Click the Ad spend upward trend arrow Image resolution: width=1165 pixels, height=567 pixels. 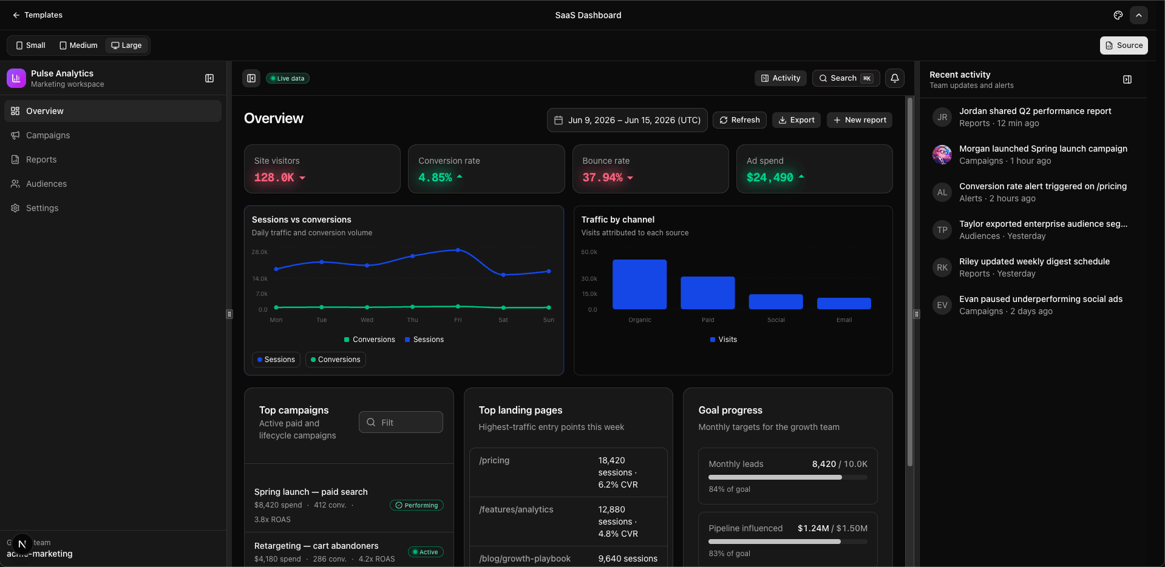point(801,177)
